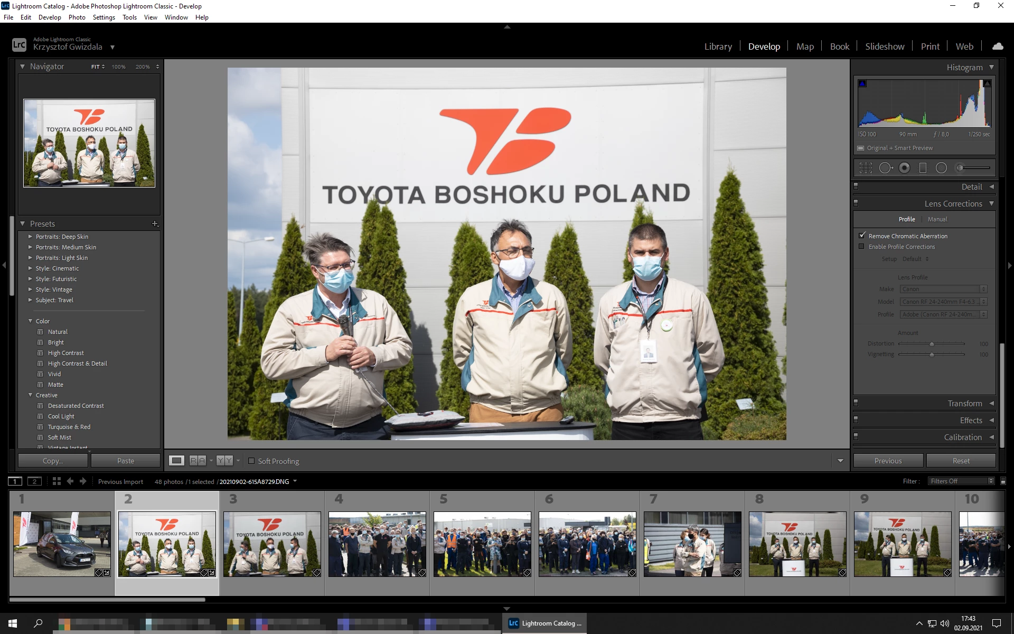Expand the Transform panel
The height and width of the screenshot is (634, 1014).
tap(964, 403)
